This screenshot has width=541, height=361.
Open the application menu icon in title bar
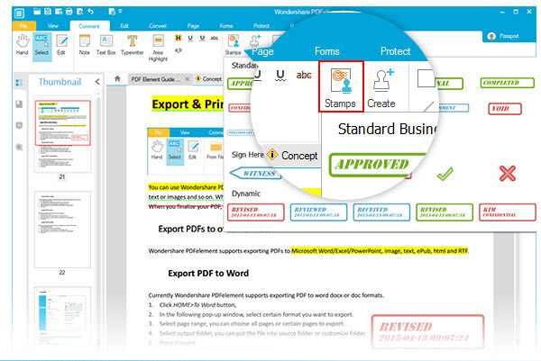coord(19,14)
